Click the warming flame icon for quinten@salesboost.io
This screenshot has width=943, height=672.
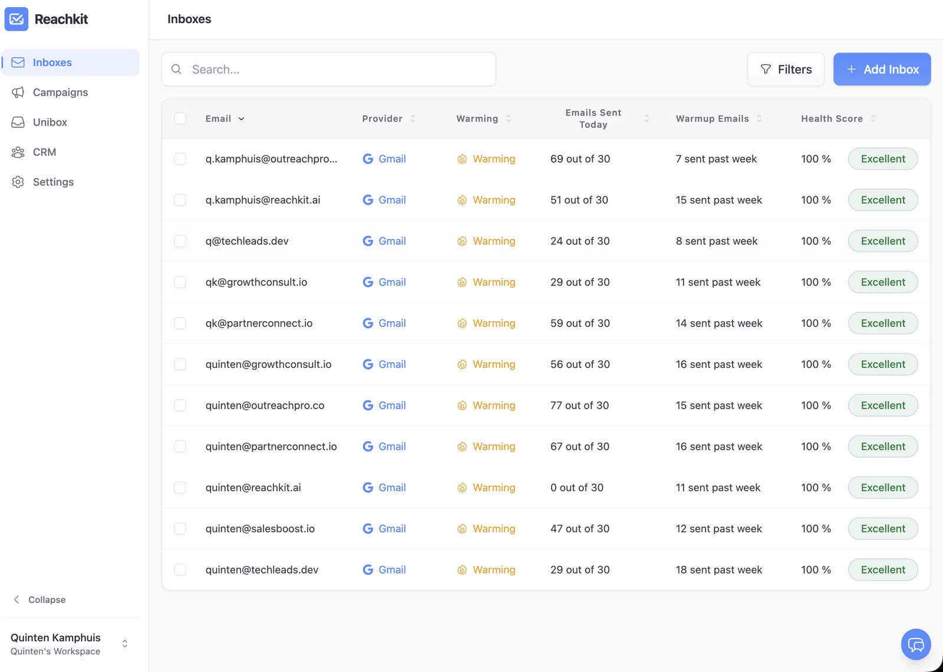pyautogui.click(x=462, y=529)
